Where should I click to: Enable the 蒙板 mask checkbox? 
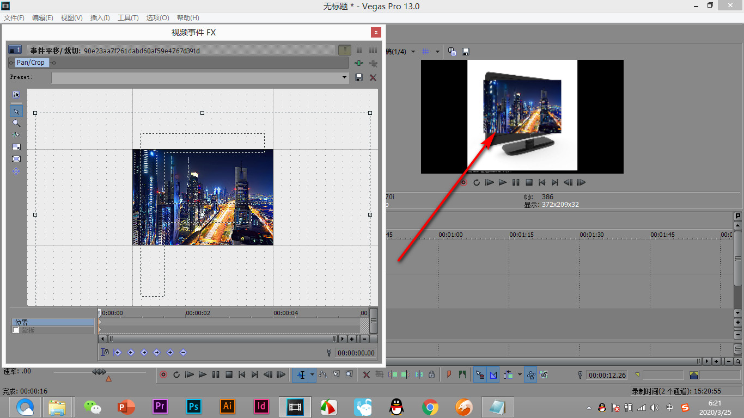(16, 330)
